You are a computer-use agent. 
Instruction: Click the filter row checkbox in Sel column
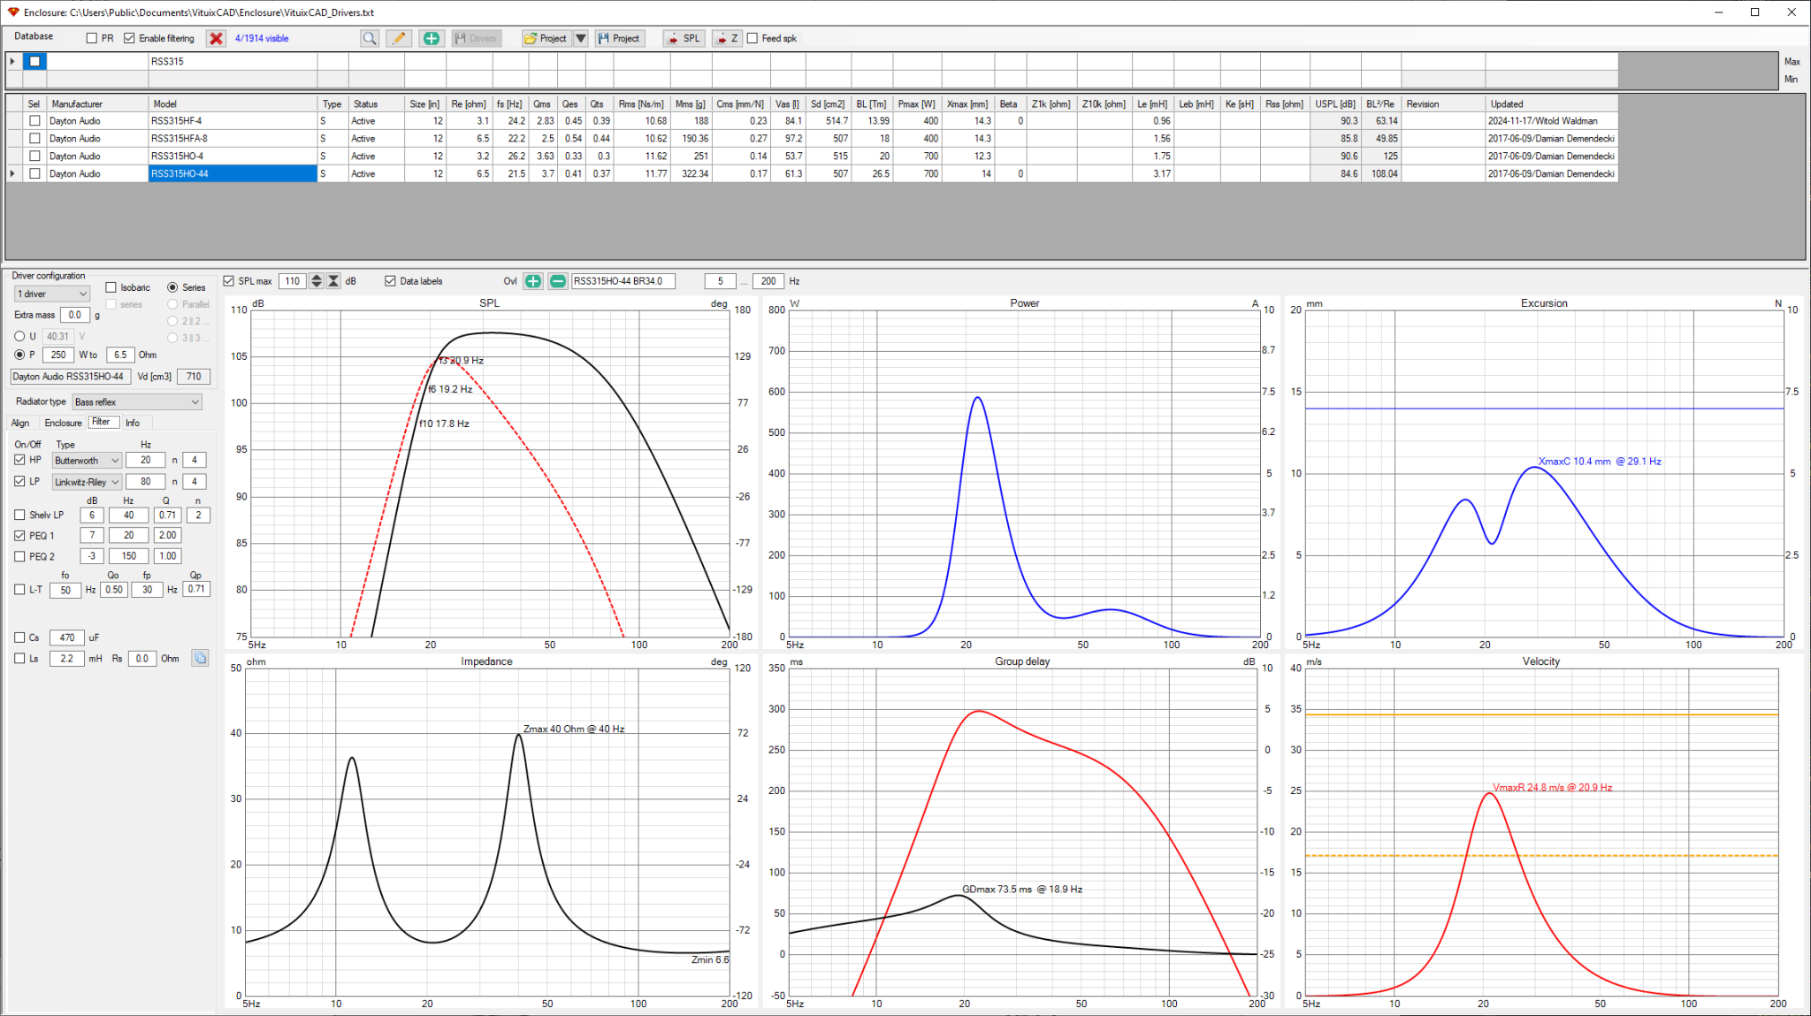pos(34,61)
